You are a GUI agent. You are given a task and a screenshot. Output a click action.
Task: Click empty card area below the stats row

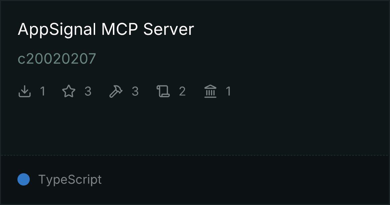(195, 127)
